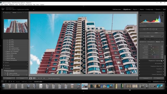Image resolution: width=167 pixels, height=94 pixels.
Task: Collapse the HSL panel triangle
Action: [163, 39]
